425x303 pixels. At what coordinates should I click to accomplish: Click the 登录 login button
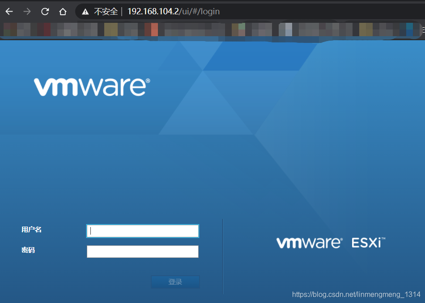click(x=175, y=282)
